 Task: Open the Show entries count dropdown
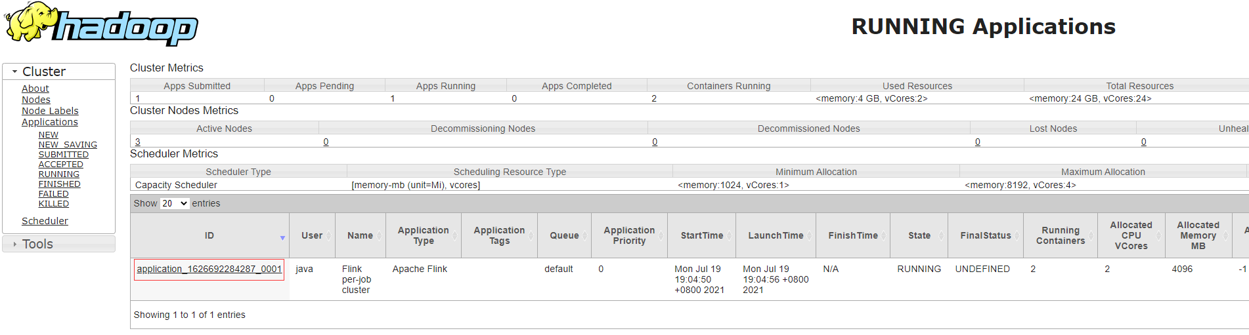click(x=175, y=203)
